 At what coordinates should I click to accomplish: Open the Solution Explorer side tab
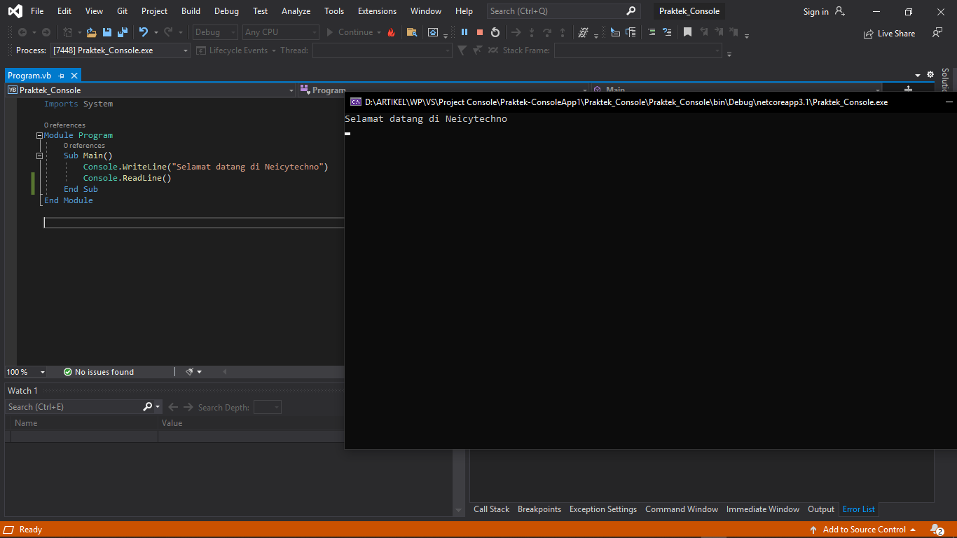(945, 79)
